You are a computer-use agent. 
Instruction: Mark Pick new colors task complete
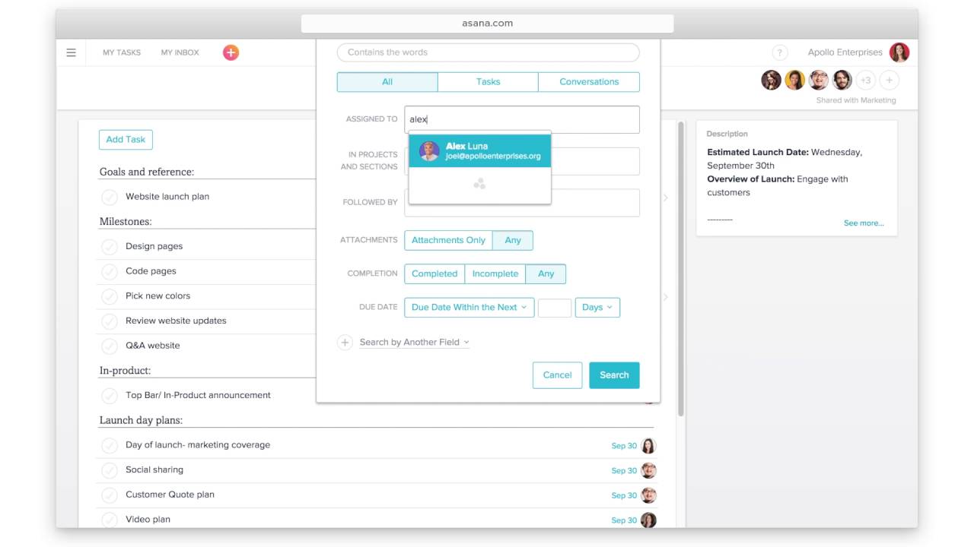click(x=110, y=296)
